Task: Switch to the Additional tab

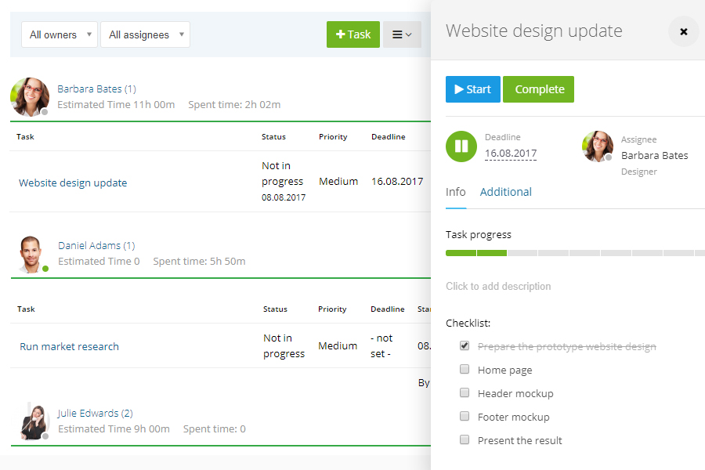Action: (505, 191)
